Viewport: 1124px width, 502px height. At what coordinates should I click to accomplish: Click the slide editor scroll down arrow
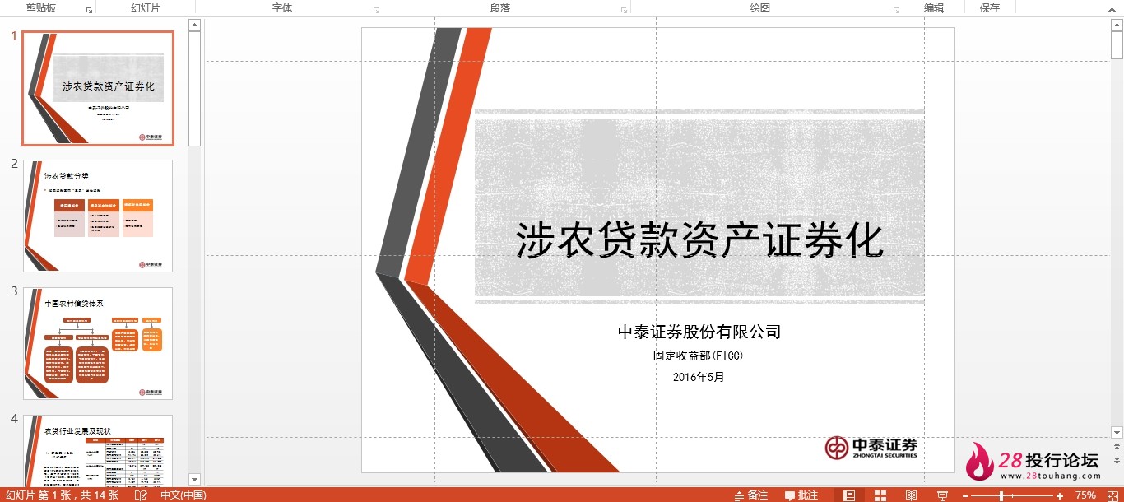(x=1117, y=432)
